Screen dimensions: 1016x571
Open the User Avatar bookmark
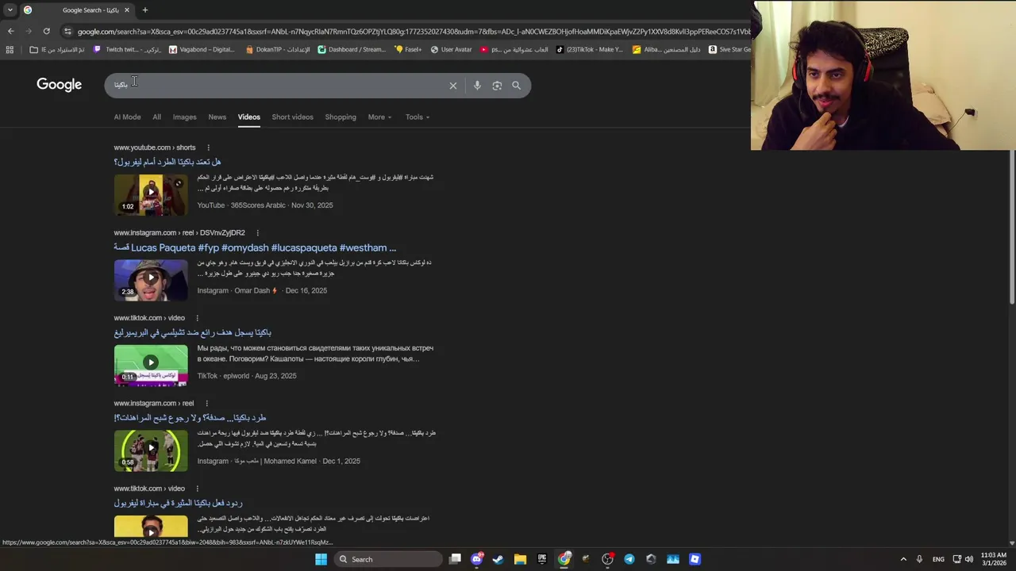pyautogui.click(x=451, y=49)
